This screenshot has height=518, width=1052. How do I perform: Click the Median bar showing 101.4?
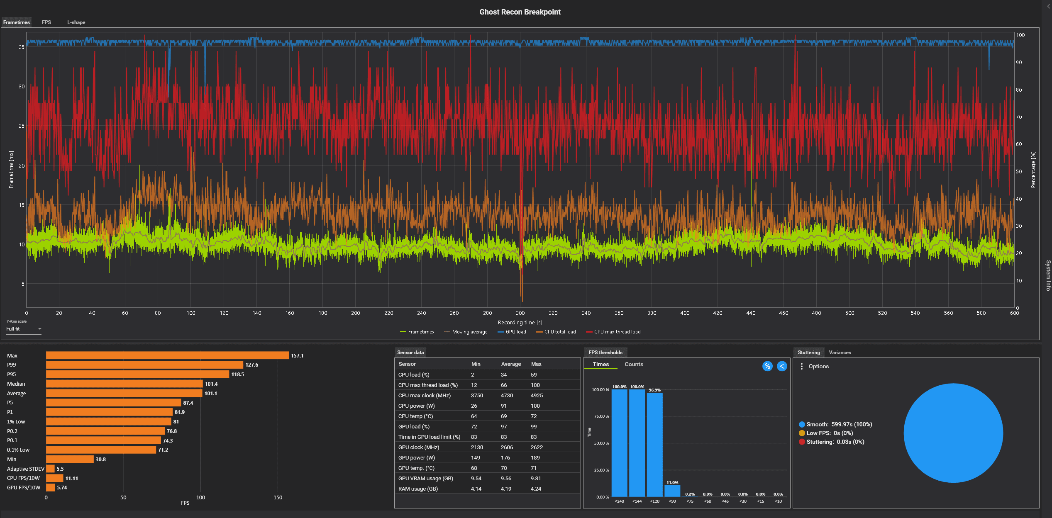(124, 384)
